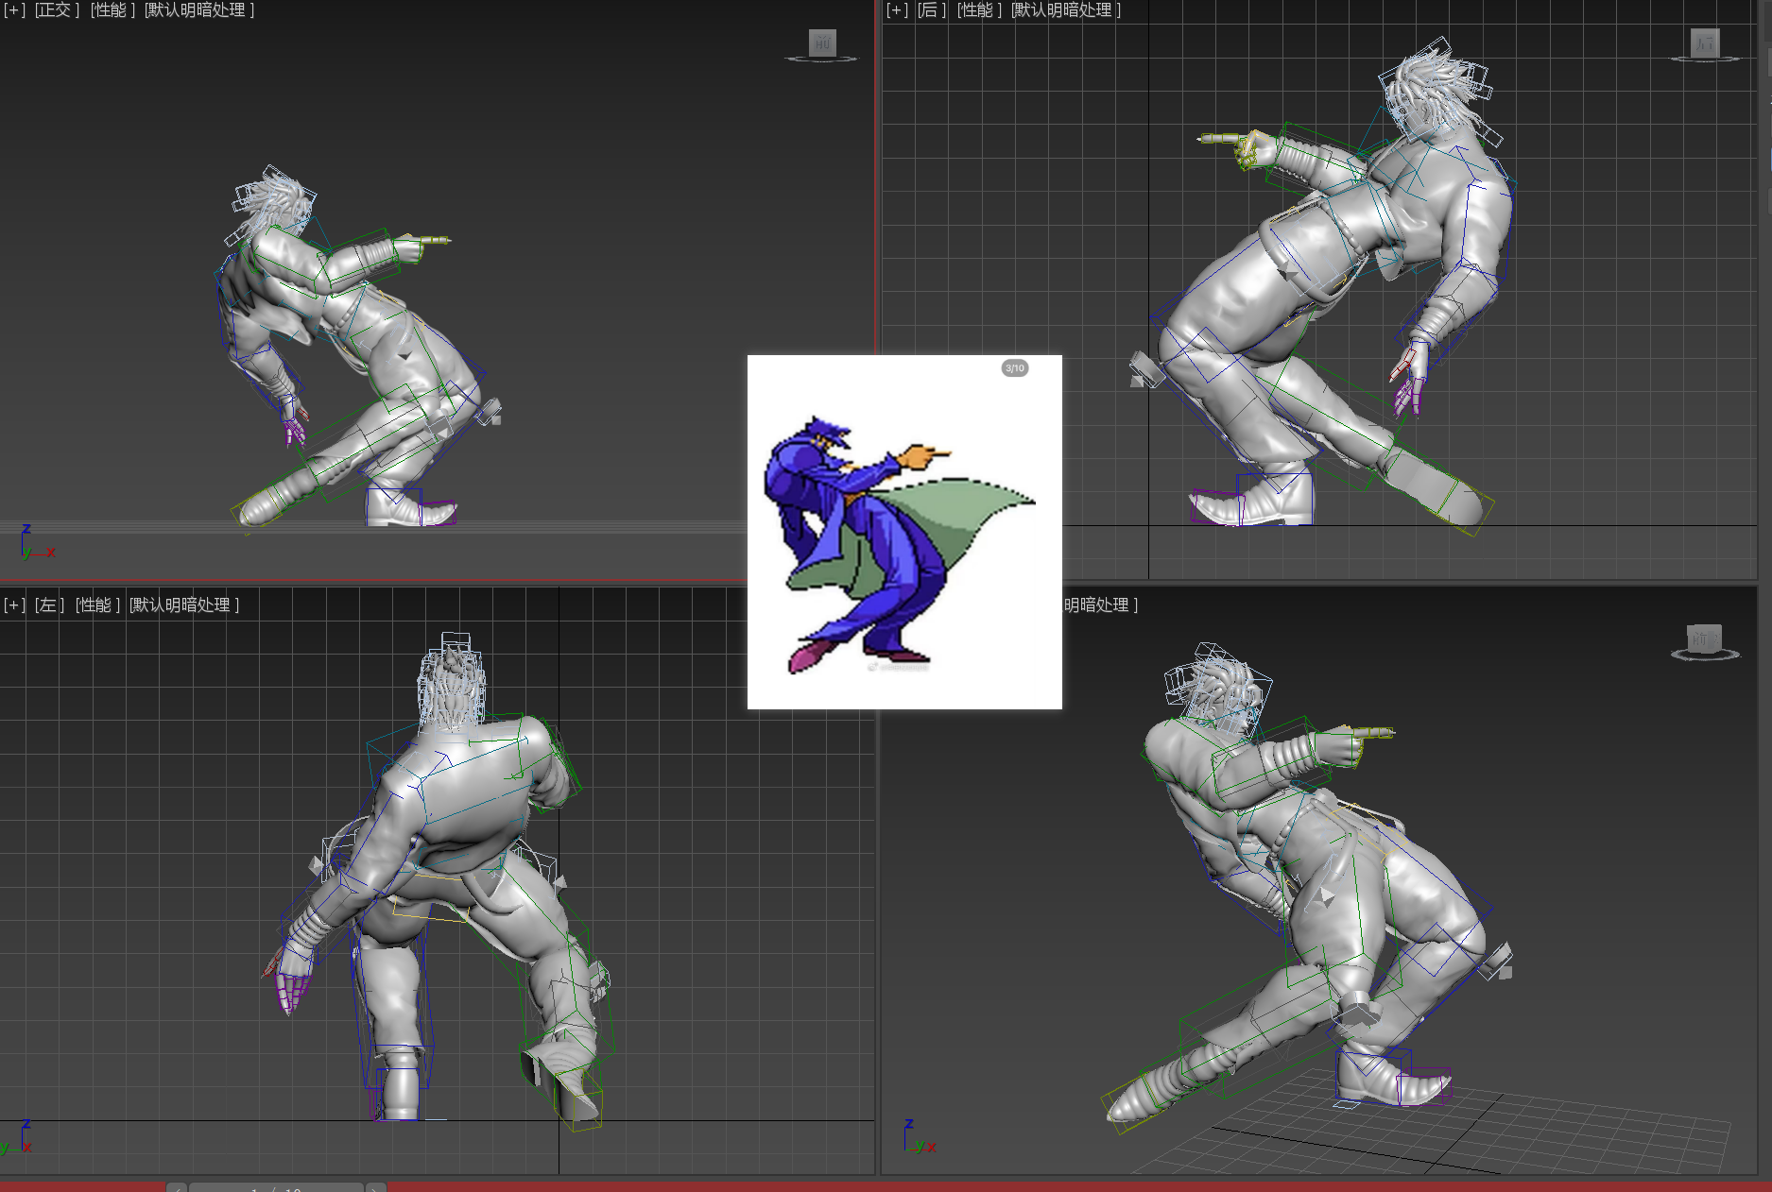Image resolution: width=1772 pixels, height=1192 pixels.
Task: Step time slider to the next frame
Action: [375, 1187]
